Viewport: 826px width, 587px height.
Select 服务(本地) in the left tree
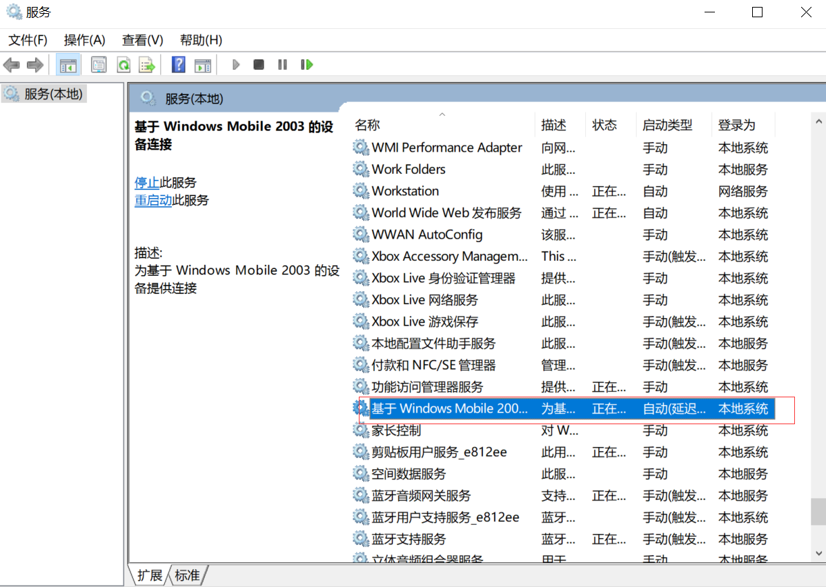[x=43, y=93]
